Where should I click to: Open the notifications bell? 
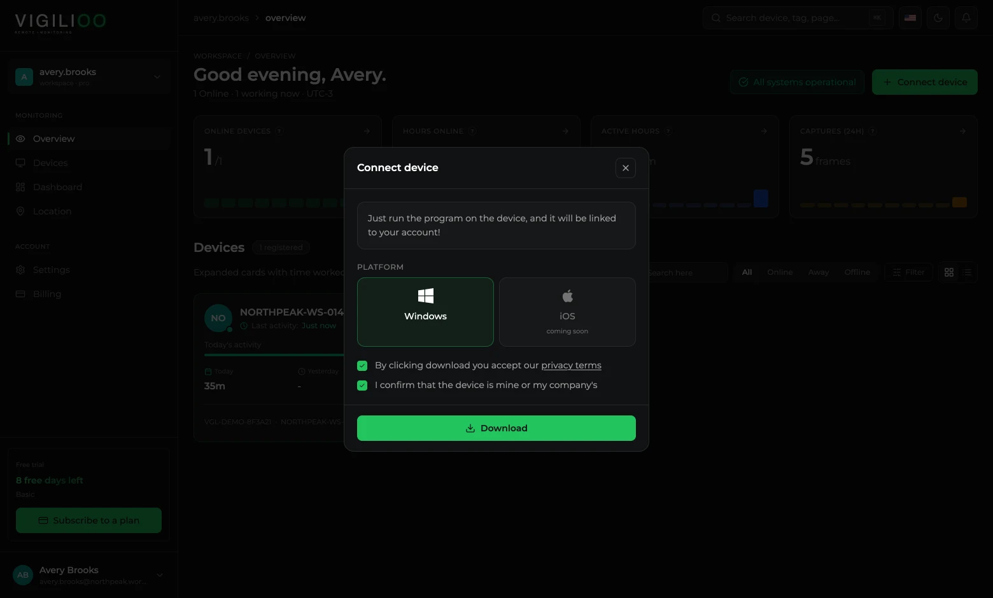click(966, 18)
